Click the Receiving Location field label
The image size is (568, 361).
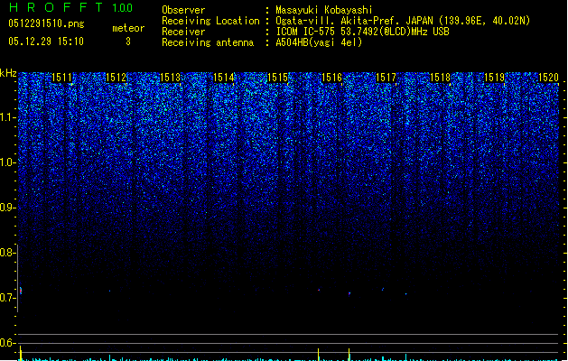210,21
